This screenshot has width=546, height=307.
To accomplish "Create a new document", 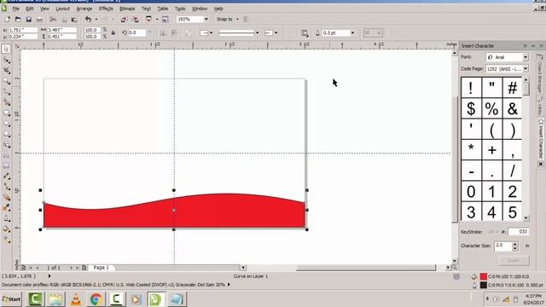I will point(7,19).
